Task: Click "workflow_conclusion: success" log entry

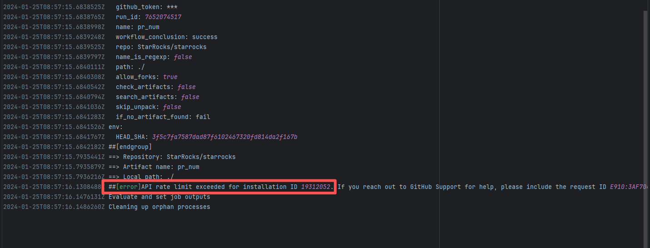Action: pos(166,37)
